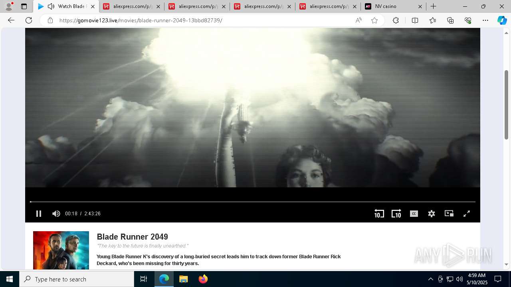Show hidden system tray icons
This screenshot has width=511, height=287.
coord(430,279)
